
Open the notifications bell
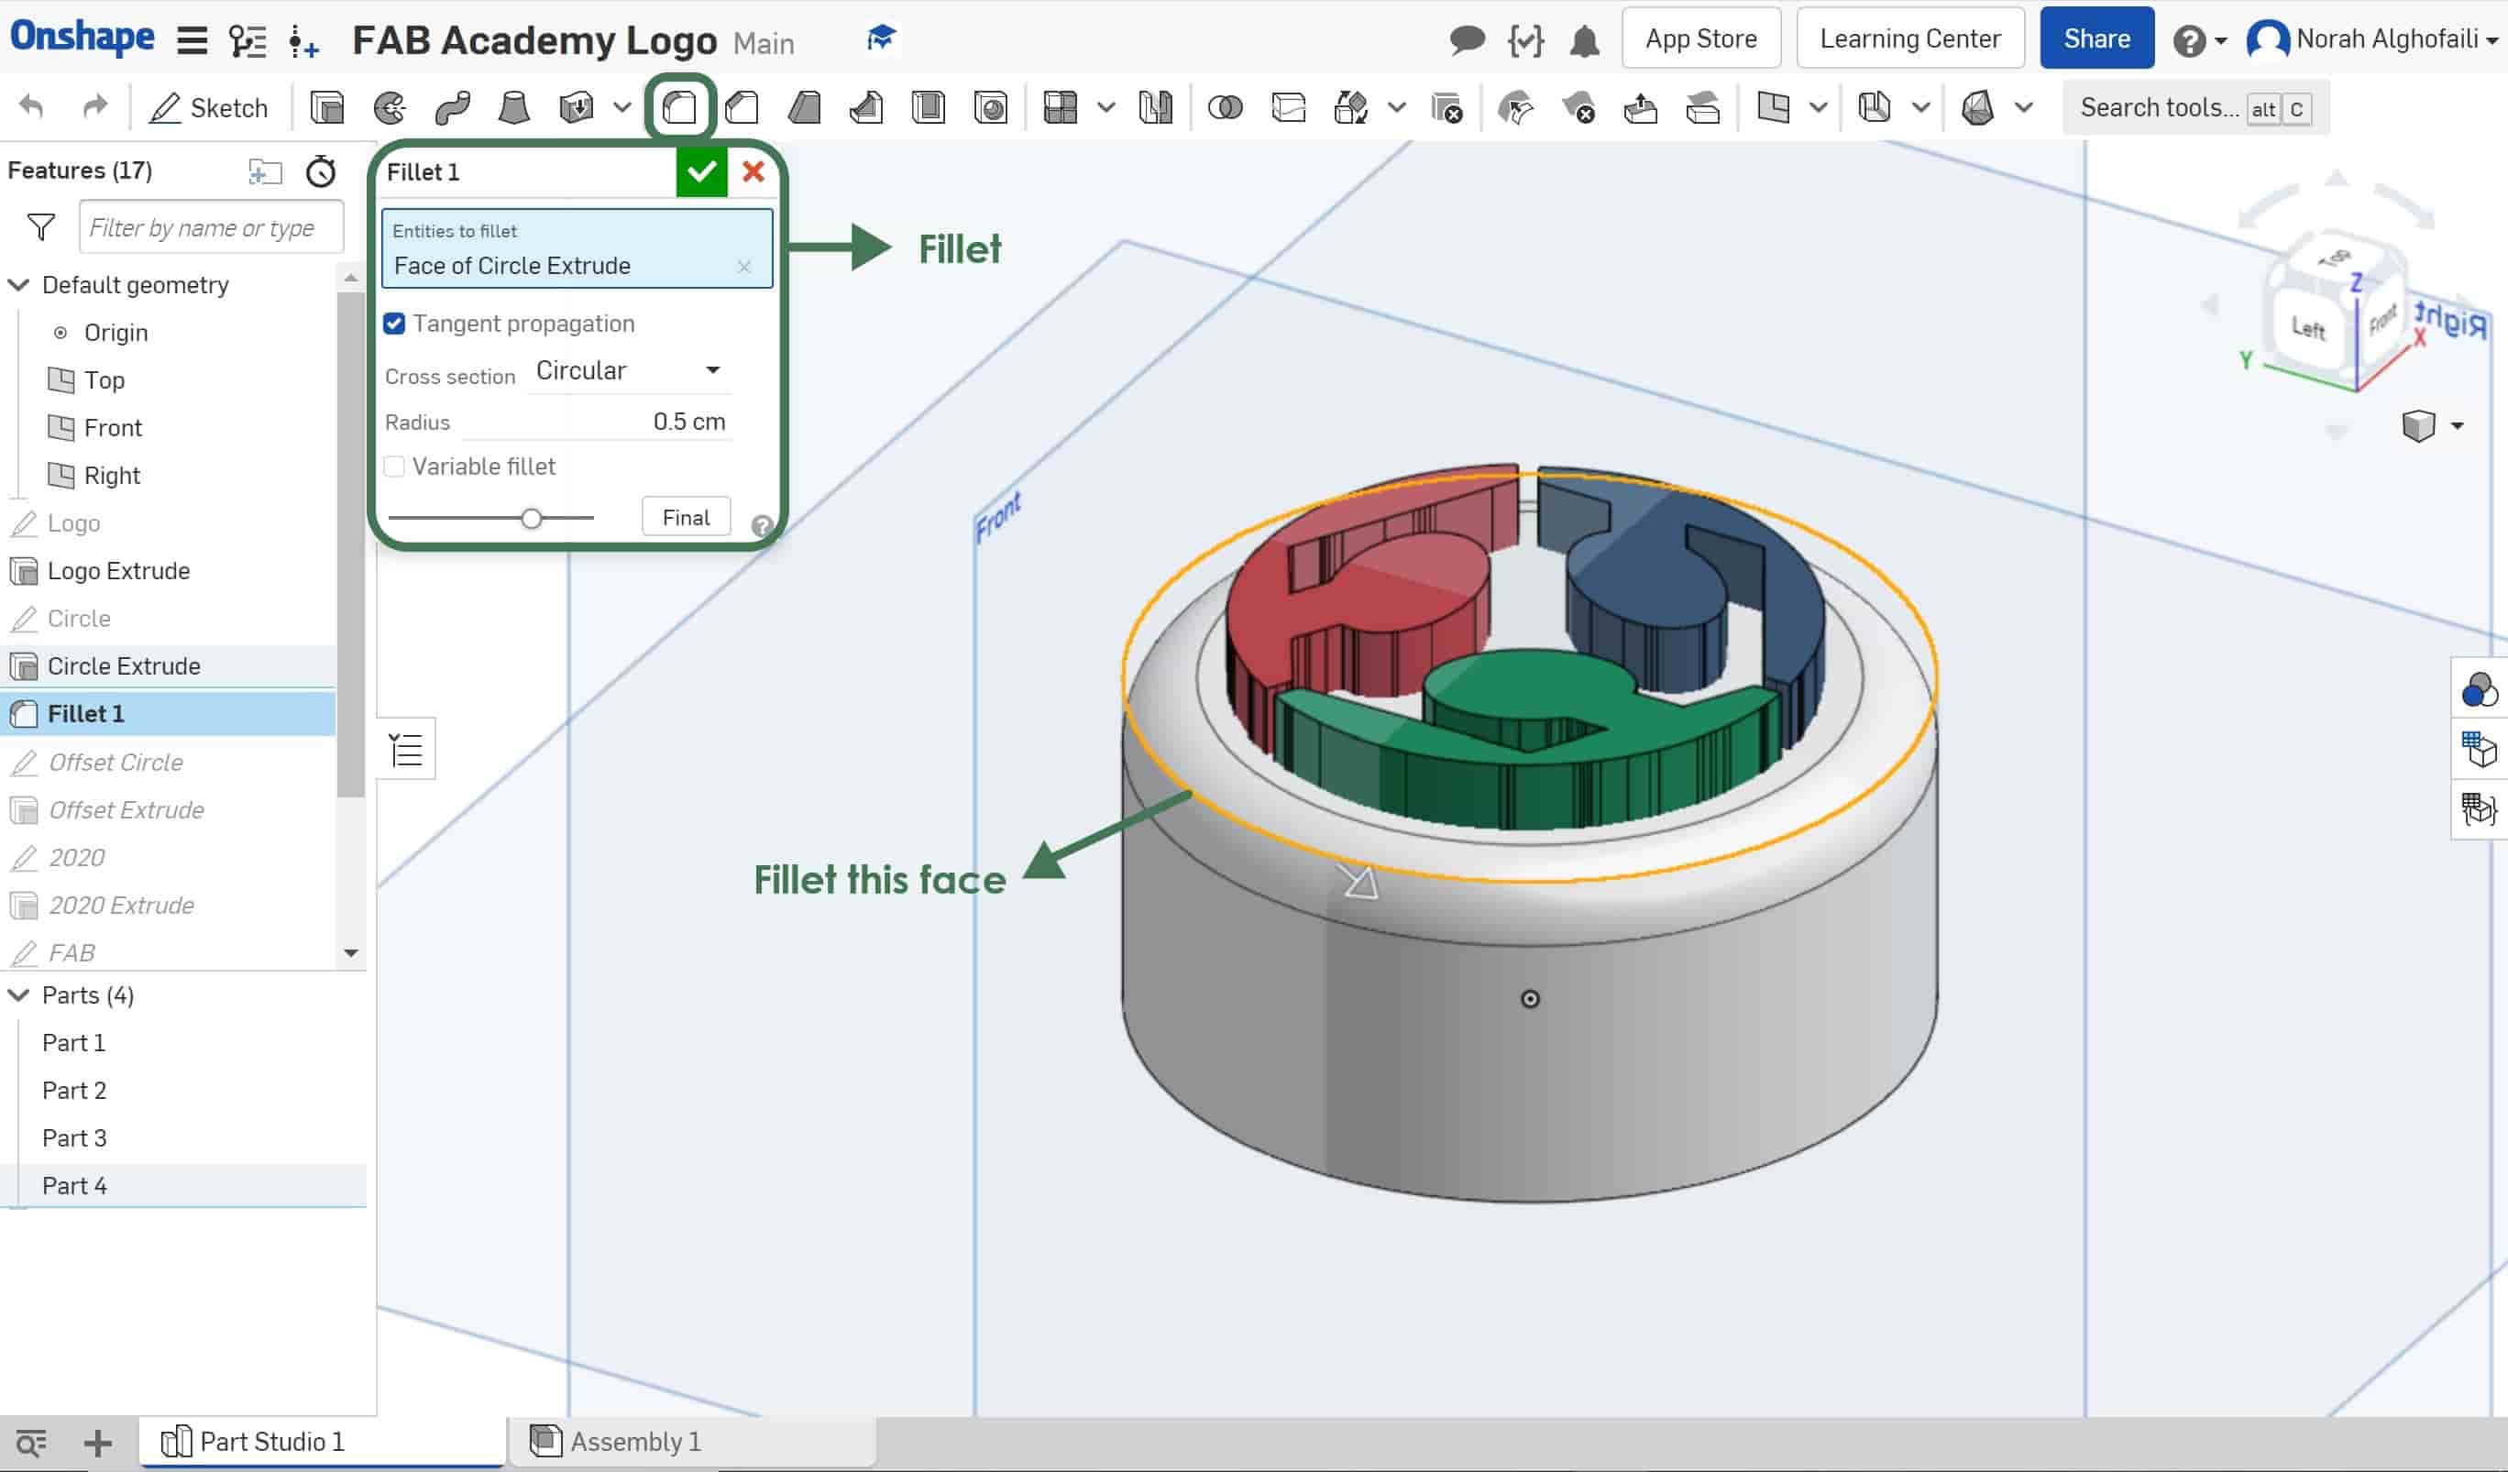(1584, 41)
